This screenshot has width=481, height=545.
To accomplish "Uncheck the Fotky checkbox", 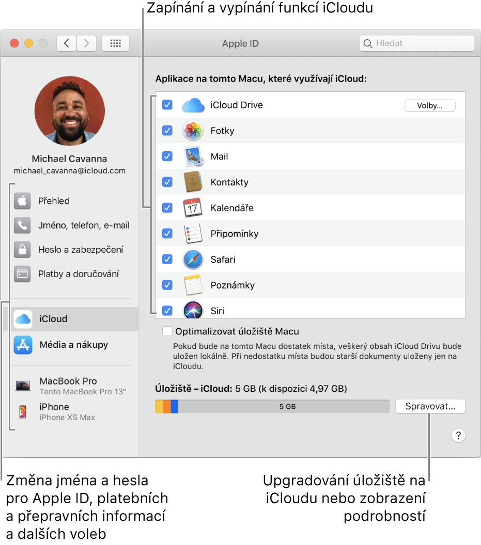I will point(167,131).
